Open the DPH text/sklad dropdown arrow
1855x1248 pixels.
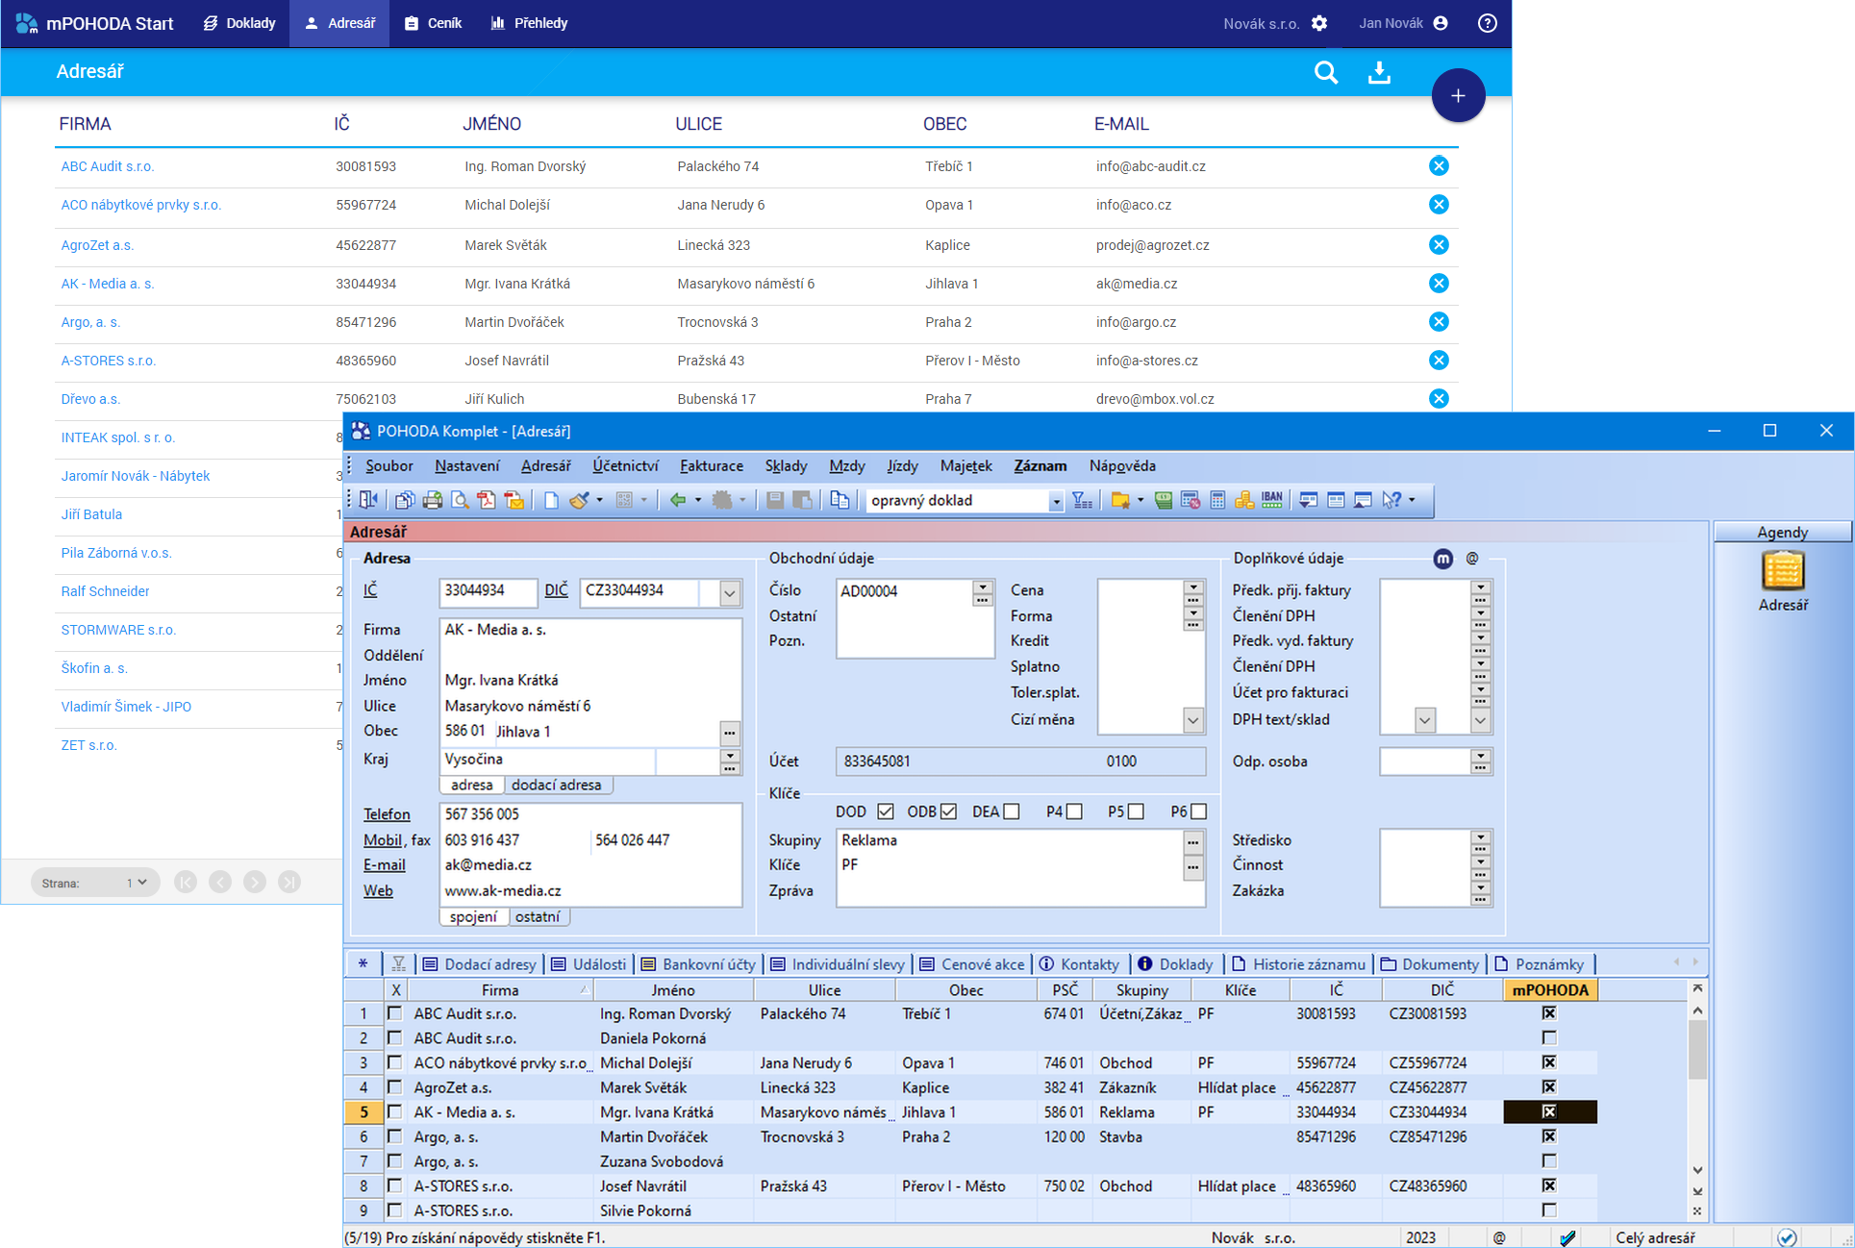coord(1425,720)
